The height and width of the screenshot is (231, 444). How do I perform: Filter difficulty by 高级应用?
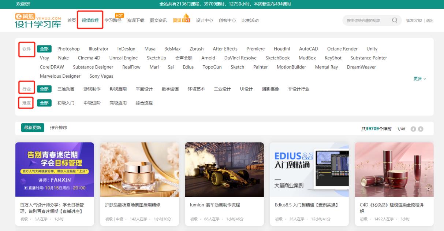pyautogui.click(x=118, y=103)
